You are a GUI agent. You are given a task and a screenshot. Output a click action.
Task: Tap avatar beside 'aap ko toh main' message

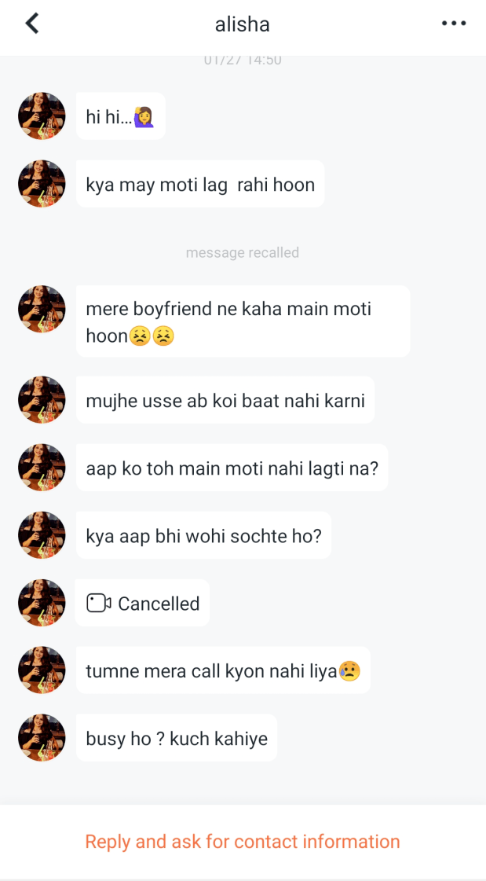tap(42, 468)
